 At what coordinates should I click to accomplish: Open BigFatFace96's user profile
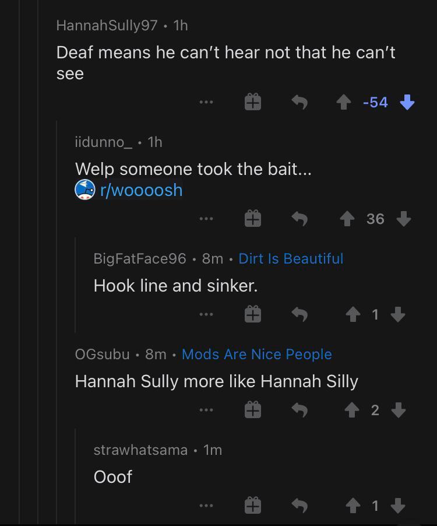coord(140,258)
